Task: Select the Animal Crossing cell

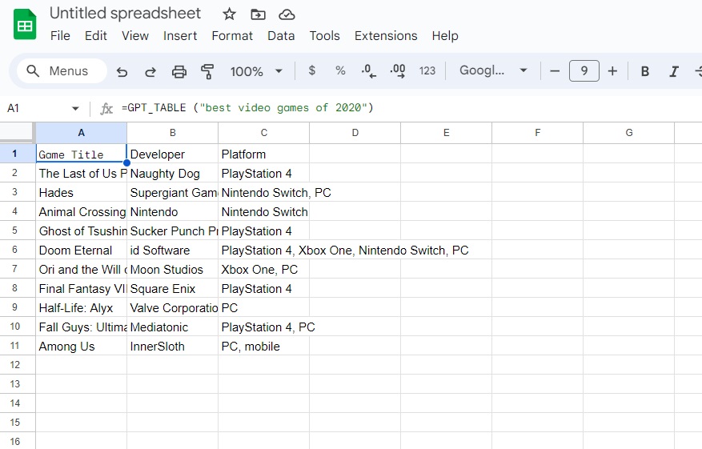Action: tap(82, 211)
